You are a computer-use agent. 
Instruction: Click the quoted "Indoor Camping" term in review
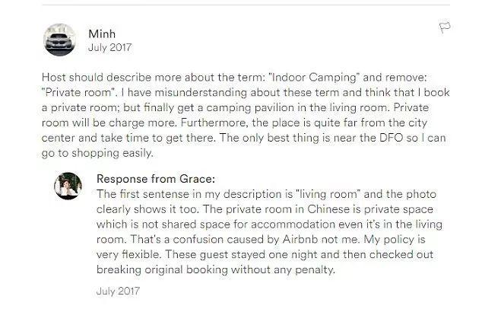coord(313,78)
